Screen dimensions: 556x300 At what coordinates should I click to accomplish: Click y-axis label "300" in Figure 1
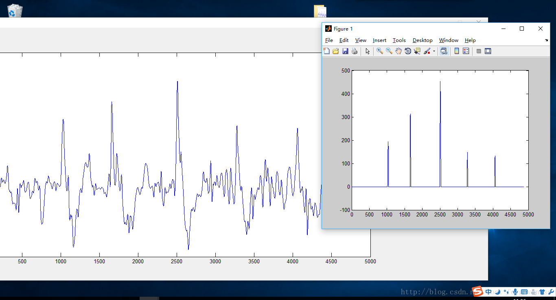[x=346, y=117]
